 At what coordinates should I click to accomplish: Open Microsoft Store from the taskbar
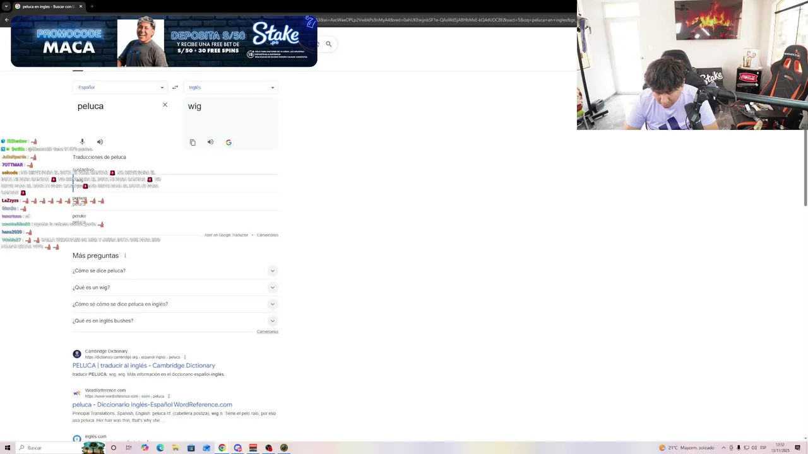191,448
